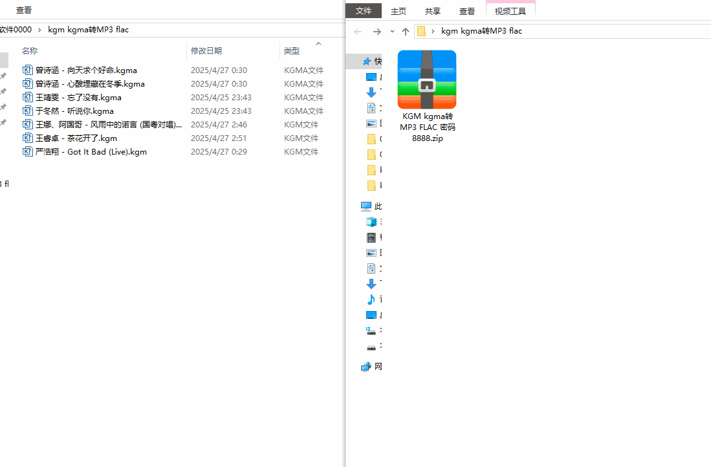Expand the chevron before kgm kgma转MP3 flac in the right address bar
Image resolution: width=711 pixels, height=467 pixels.
pos(433,31)
